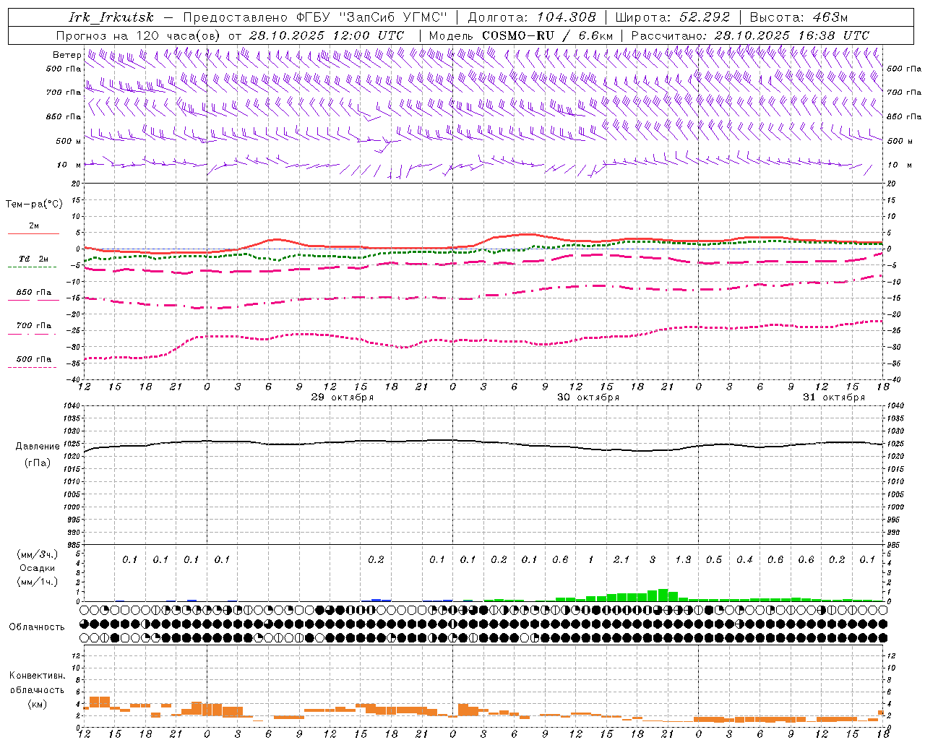Click the '30 октября' date label

588,397
